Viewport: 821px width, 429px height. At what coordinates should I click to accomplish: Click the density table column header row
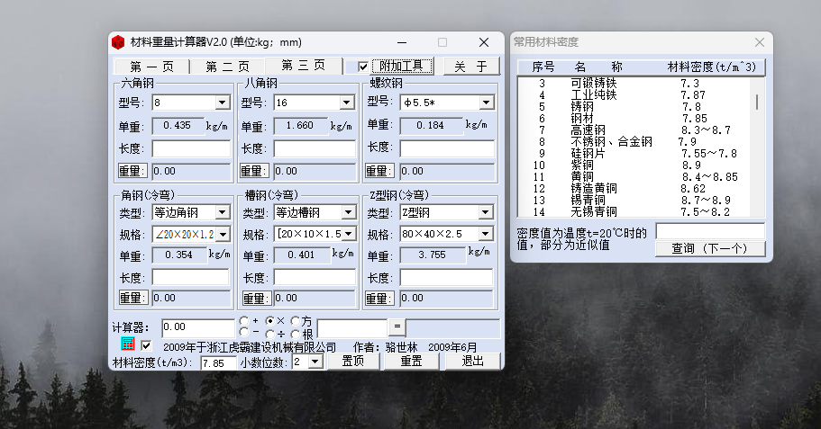tap(641, 67)
